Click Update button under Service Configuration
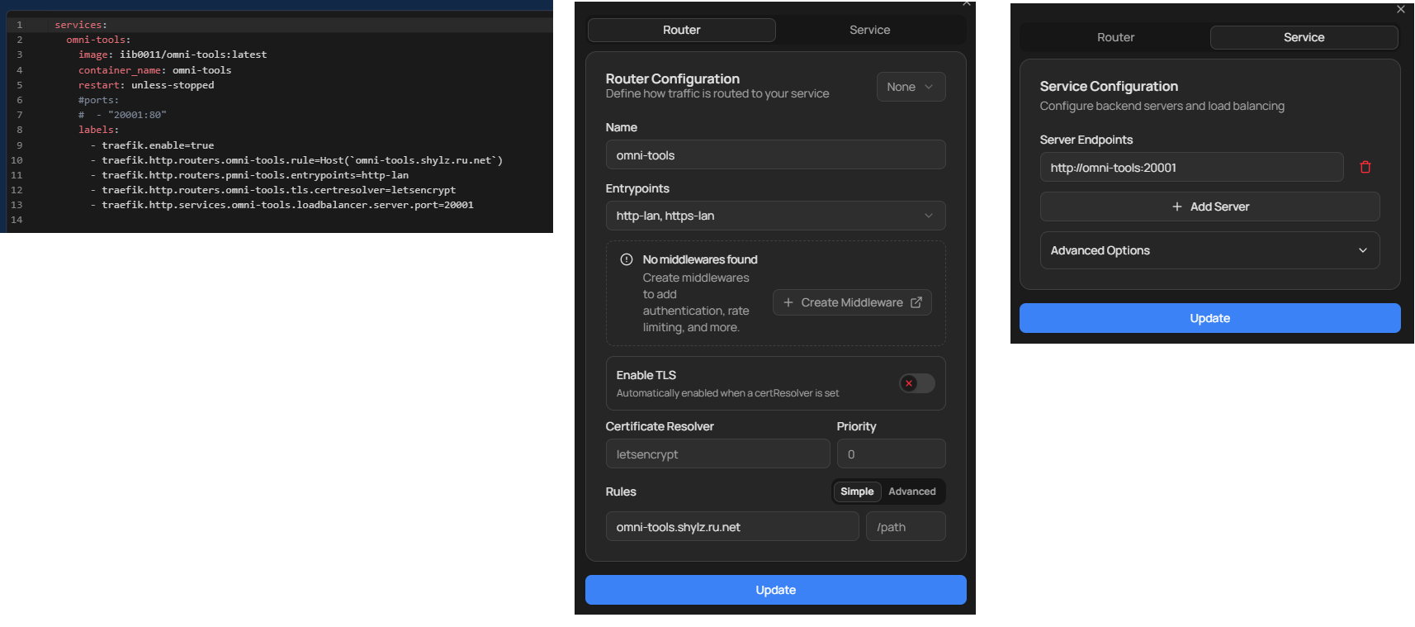 pos(1209,318)
